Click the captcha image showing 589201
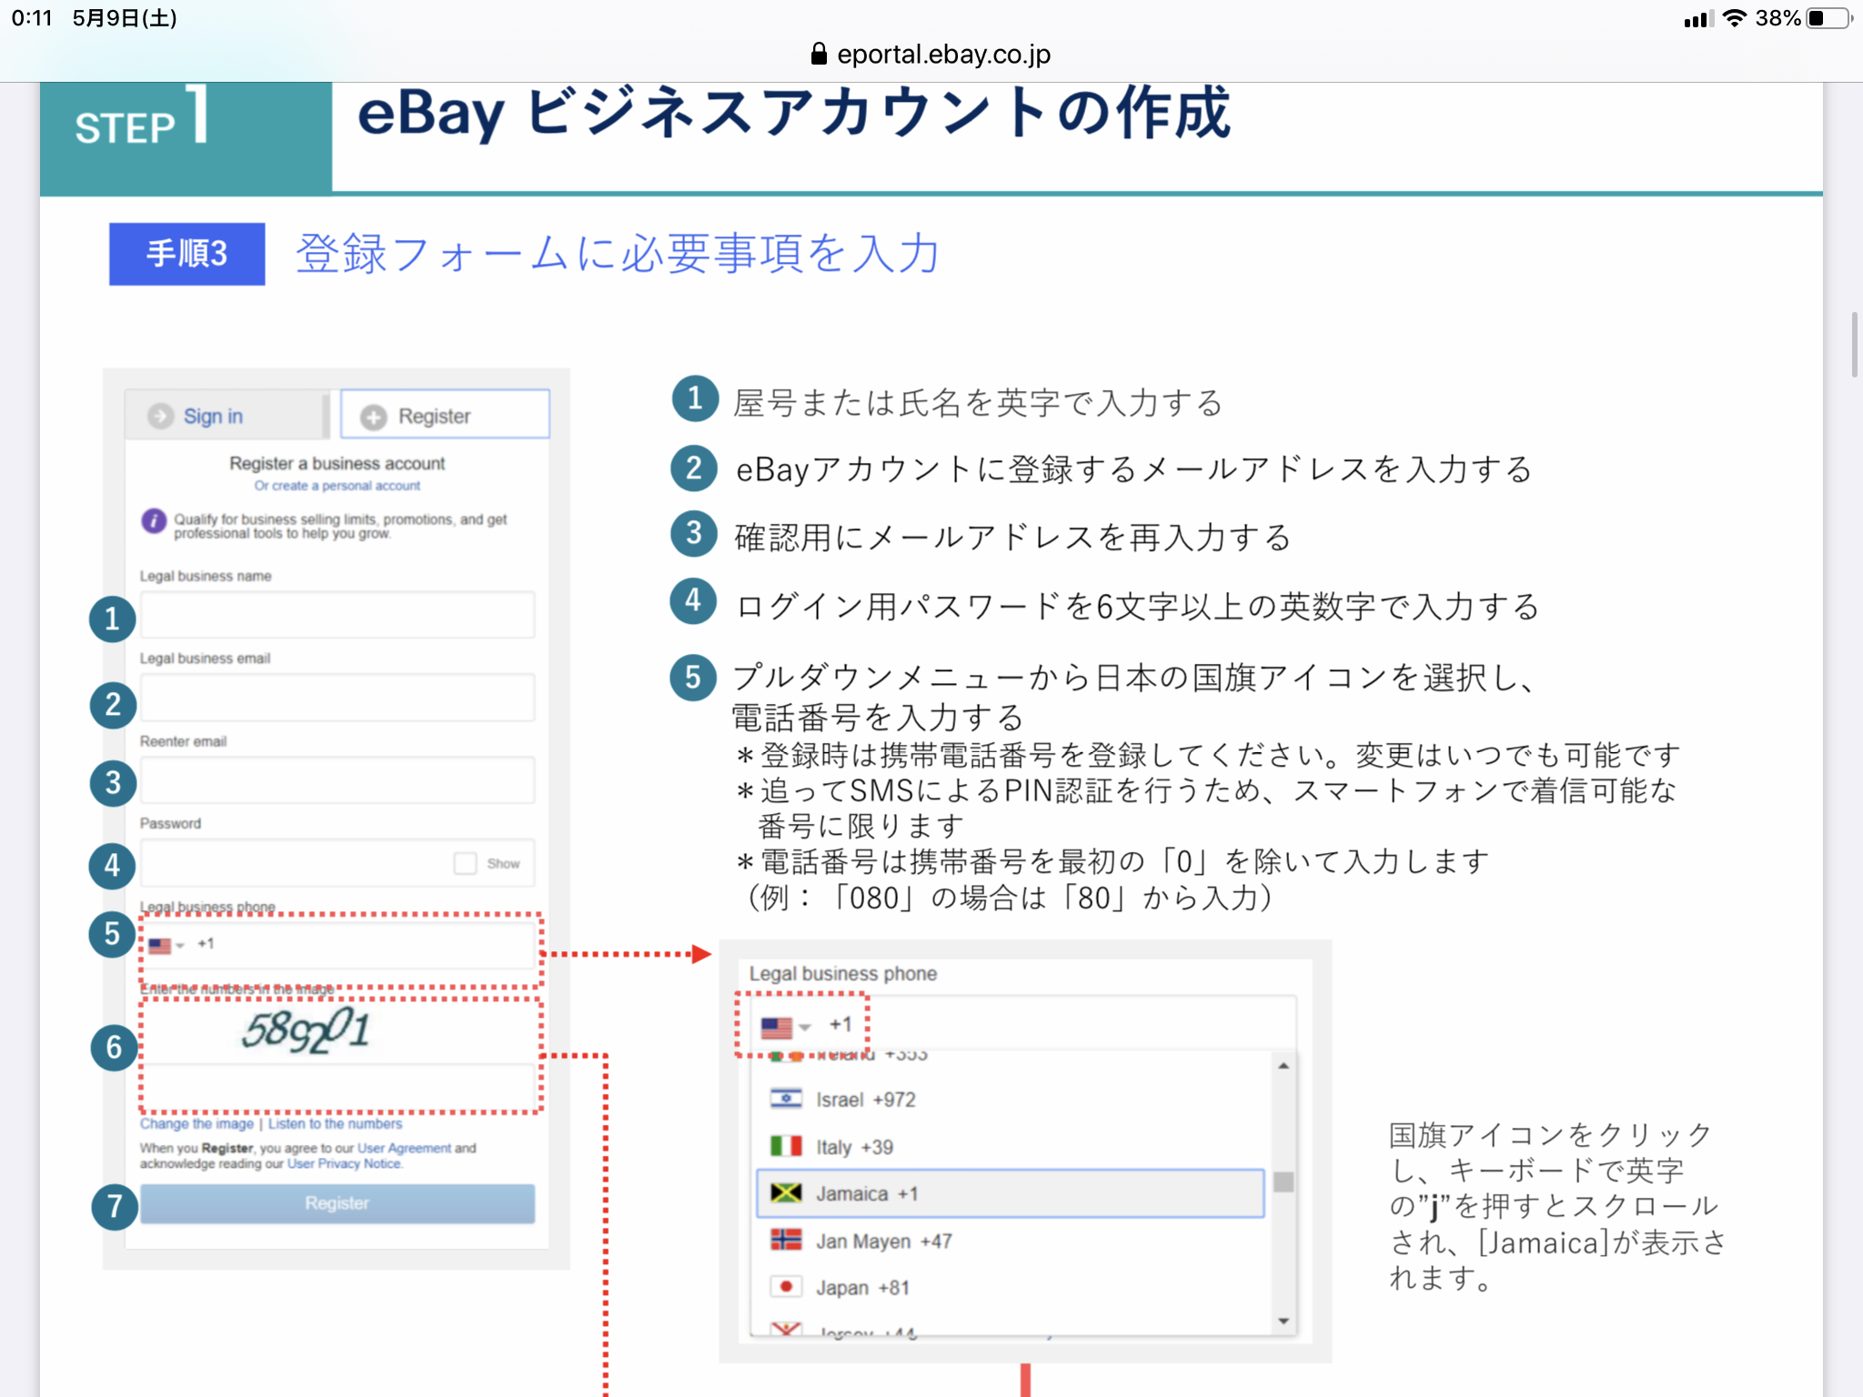Screen dimensions: 1863x1397 [x=306, y=1030]
